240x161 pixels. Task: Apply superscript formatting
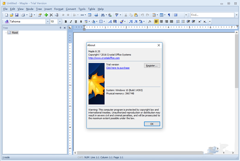pos(200,22)
